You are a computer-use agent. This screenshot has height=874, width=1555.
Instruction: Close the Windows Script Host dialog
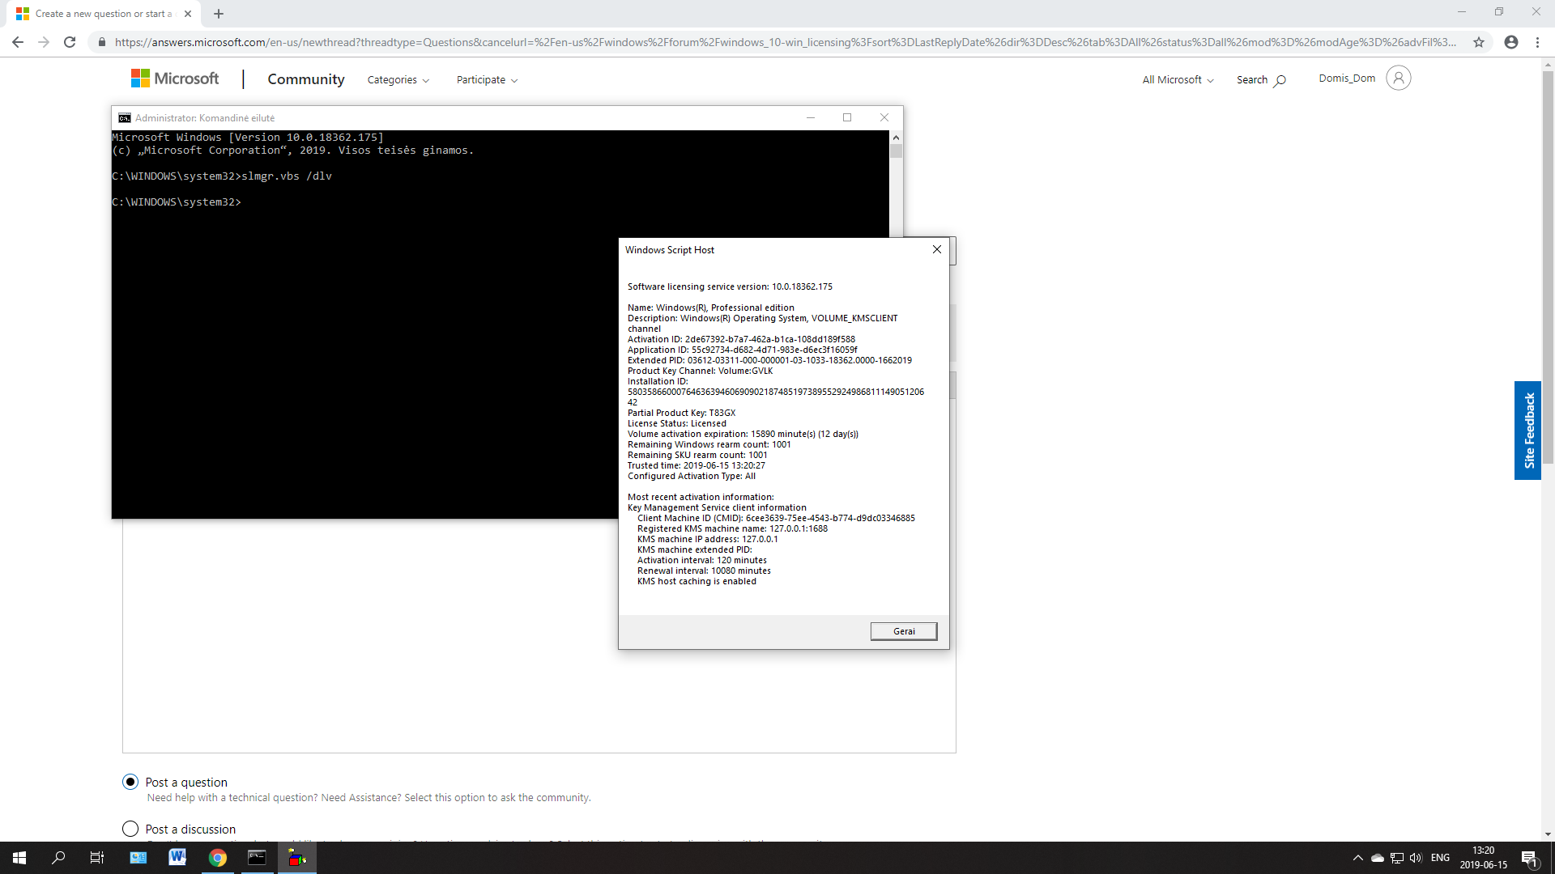point(937,249)
